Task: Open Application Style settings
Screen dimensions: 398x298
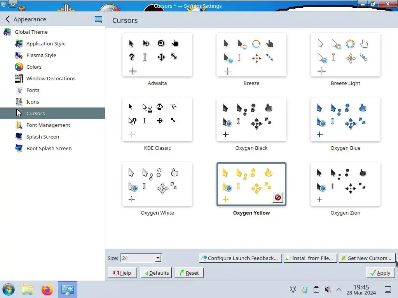Action: (52, 43)
